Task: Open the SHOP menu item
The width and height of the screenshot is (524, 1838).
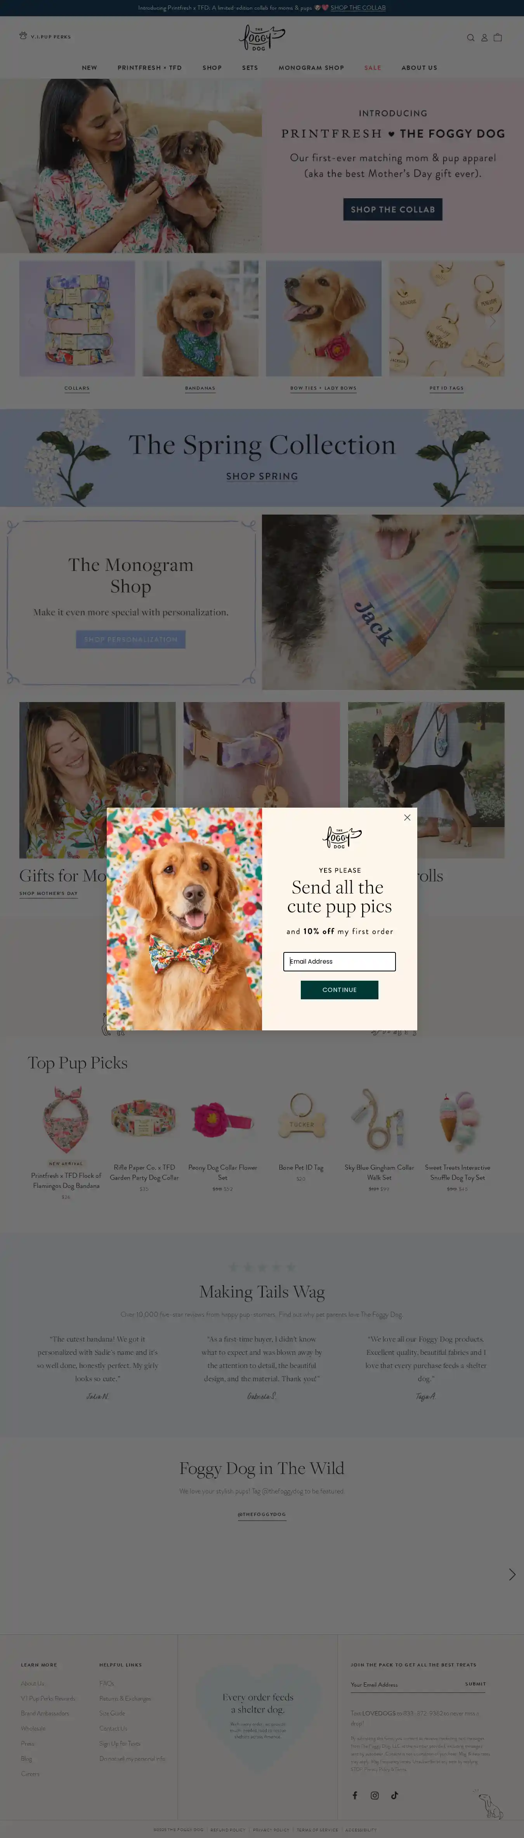Action: (x=212, y=68)
